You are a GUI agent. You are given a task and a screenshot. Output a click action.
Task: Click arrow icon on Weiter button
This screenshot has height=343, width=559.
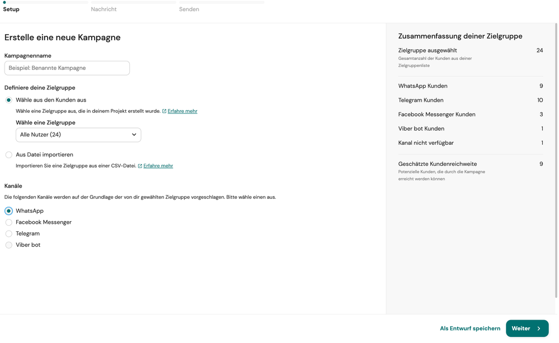(x=539, y=328)
